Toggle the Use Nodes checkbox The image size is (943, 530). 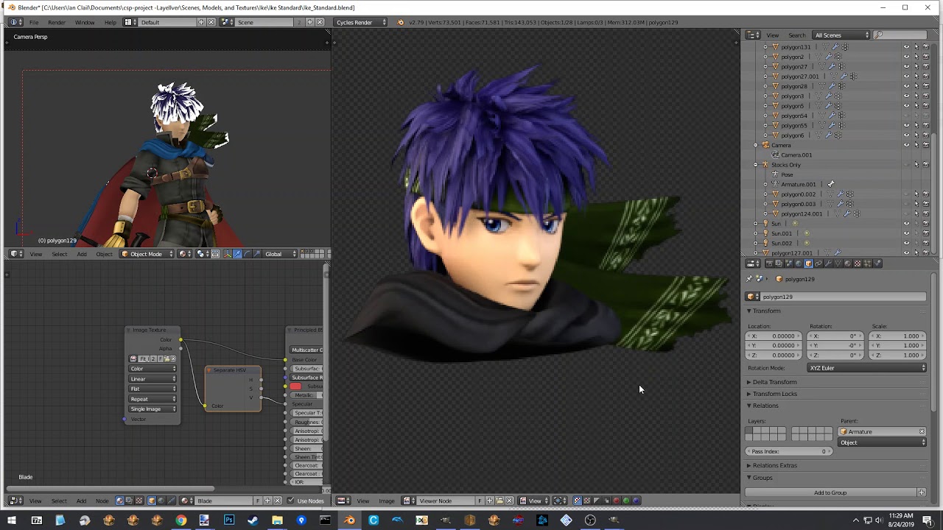click(291, 501)
